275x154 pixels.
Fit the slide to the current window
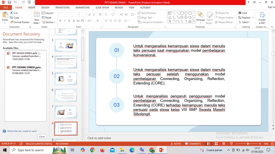pos(272,144)
